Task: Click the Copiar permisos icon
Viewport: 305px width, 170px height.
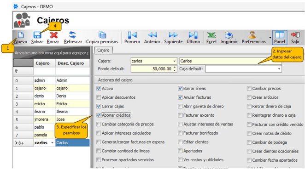Action: (102, 35)
